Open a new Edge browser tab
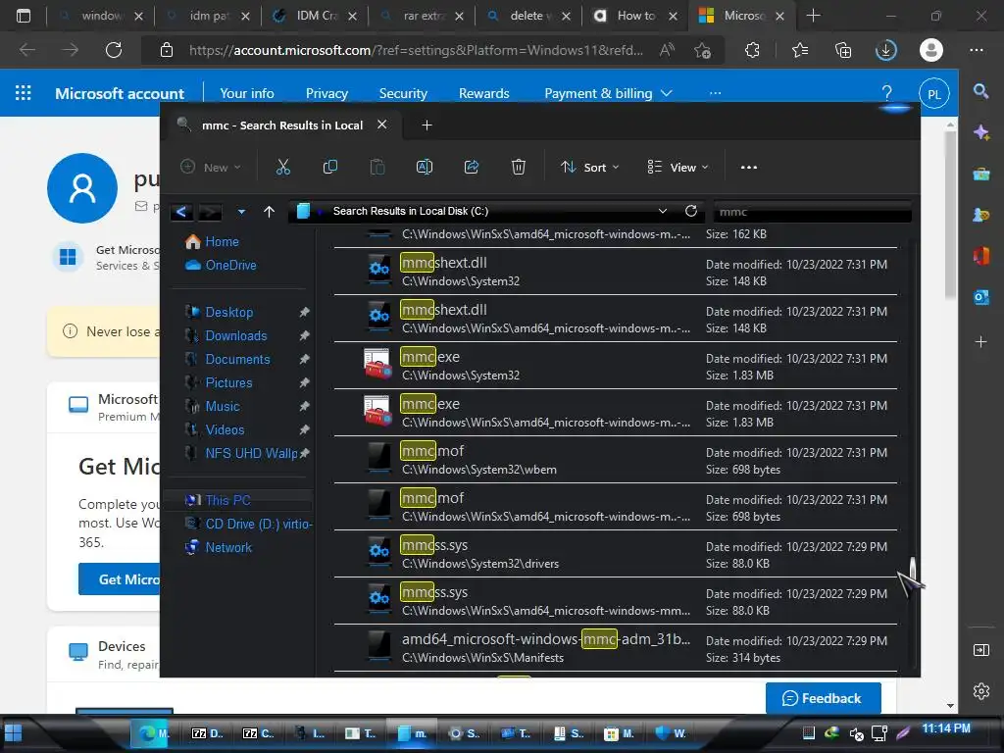The image size is (1004, 753). tap(813, 16)
